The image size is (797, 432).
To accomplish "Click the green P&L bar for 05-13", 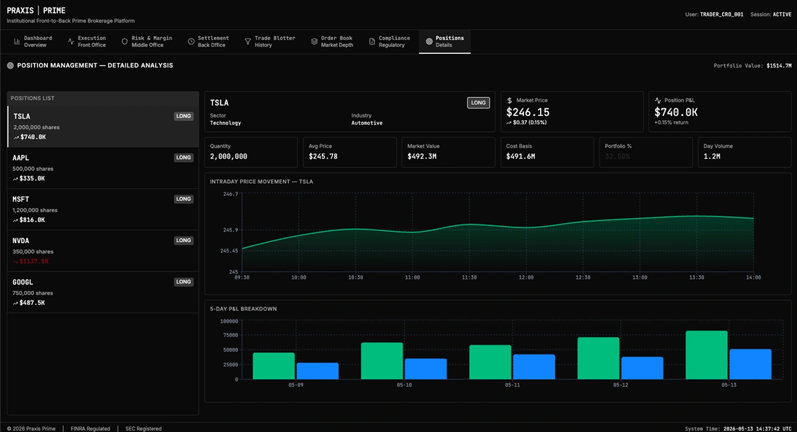I will tap(706, 355).
